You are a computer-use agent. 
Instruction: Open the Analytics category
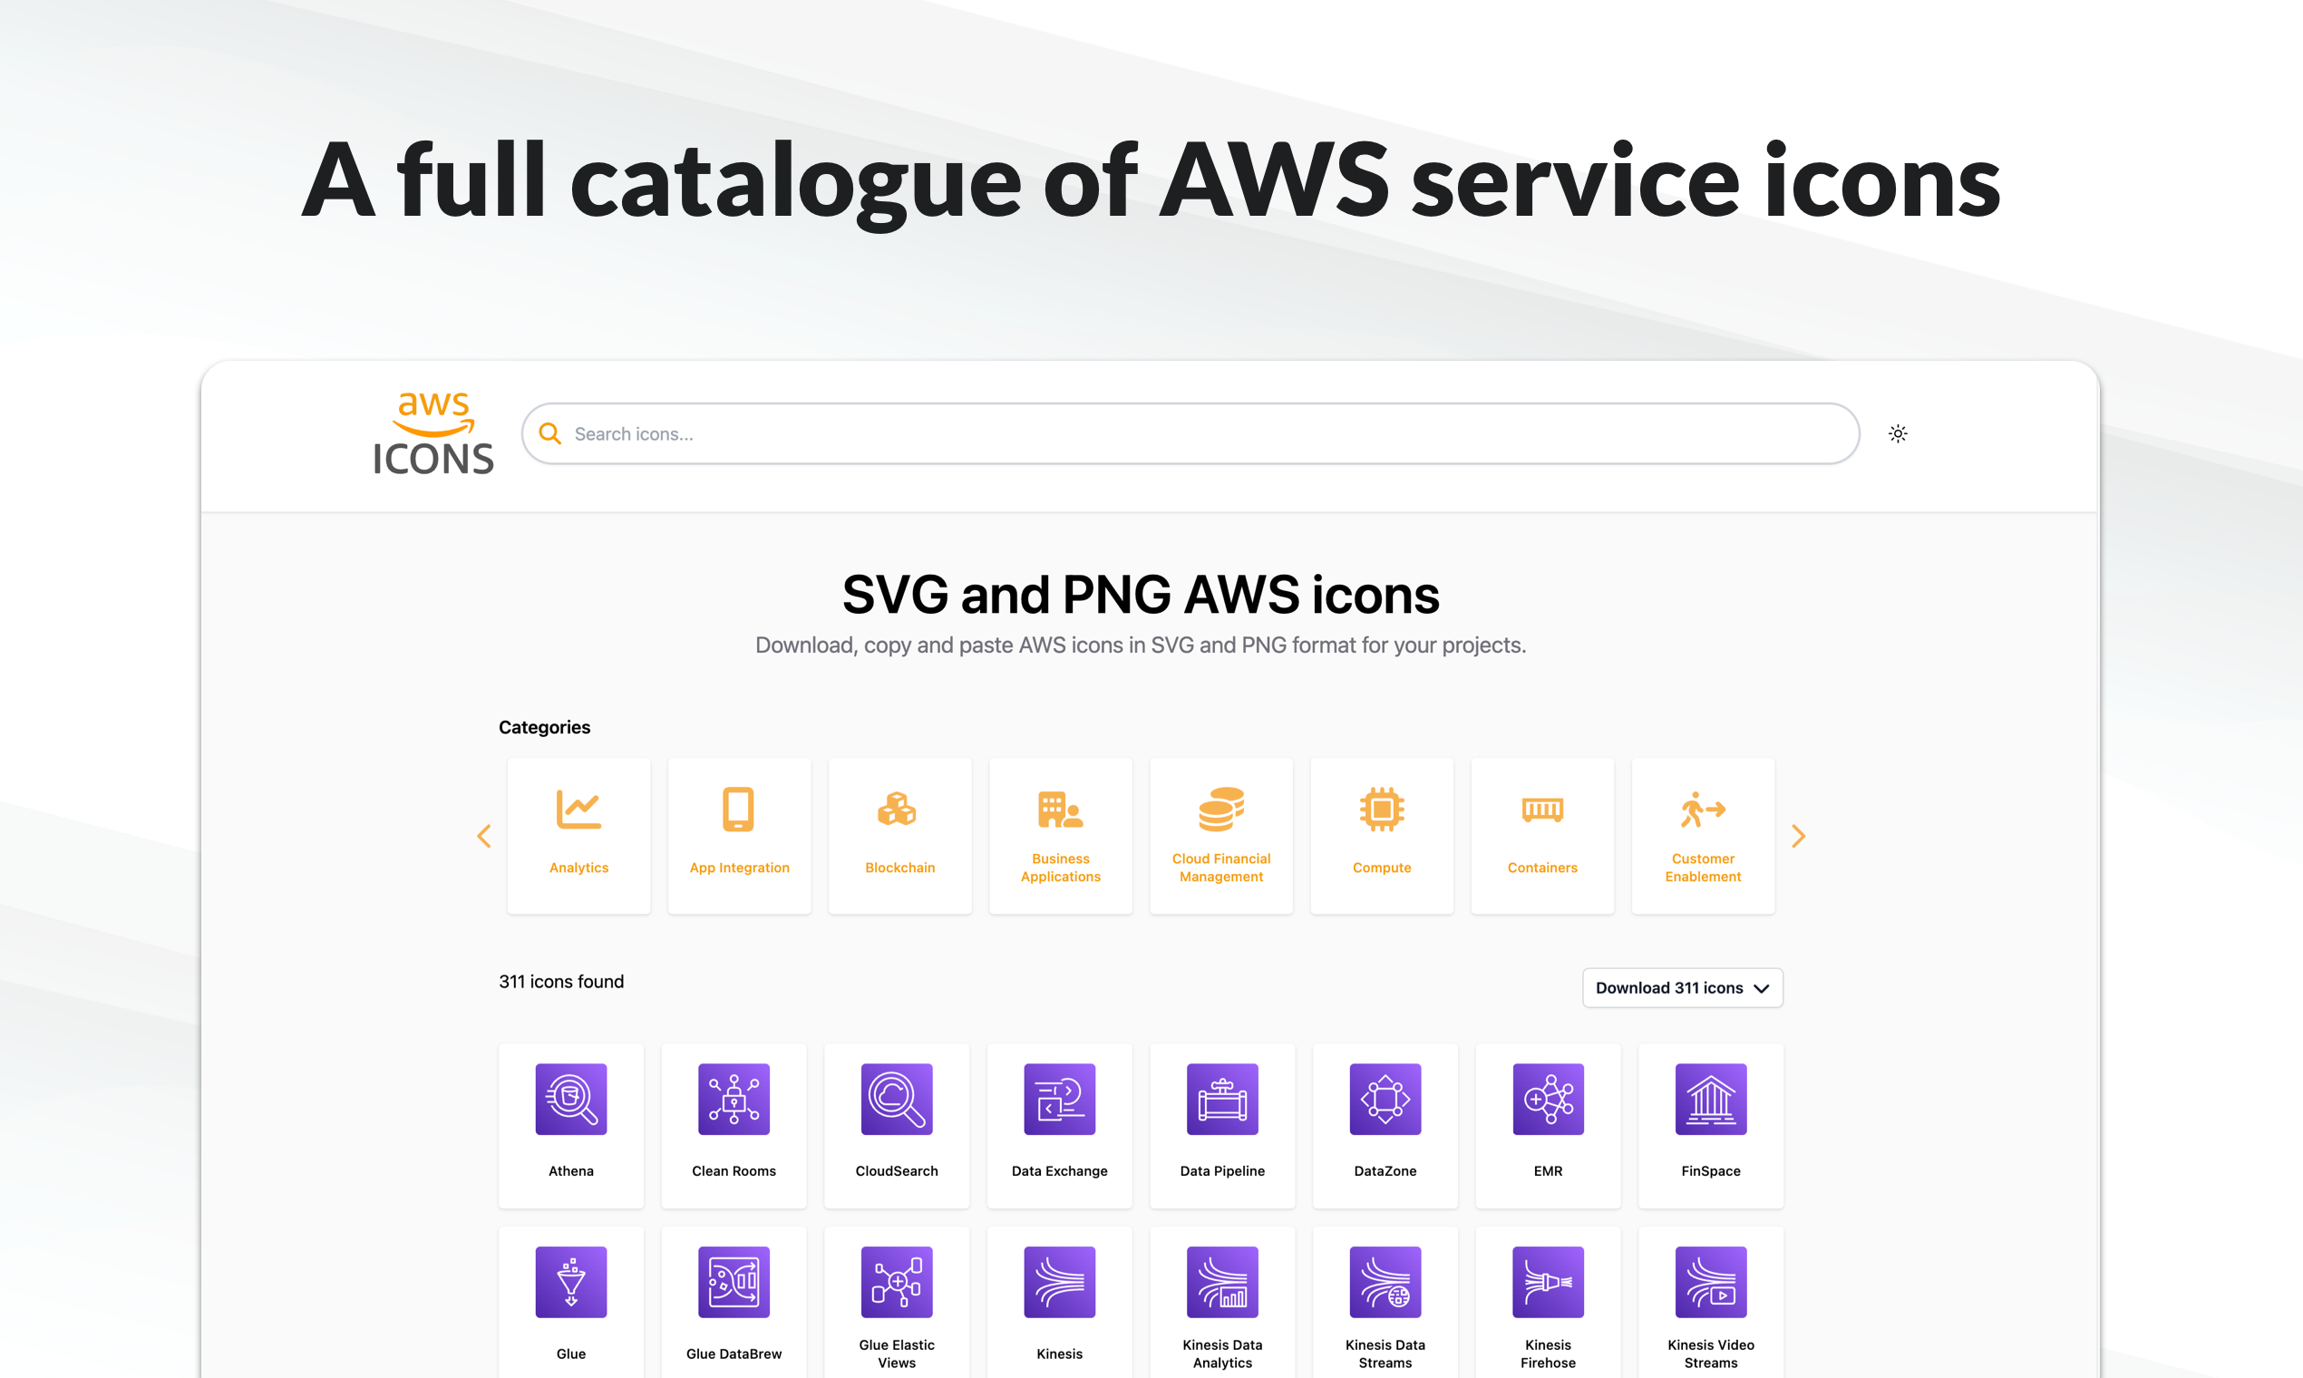578,836
